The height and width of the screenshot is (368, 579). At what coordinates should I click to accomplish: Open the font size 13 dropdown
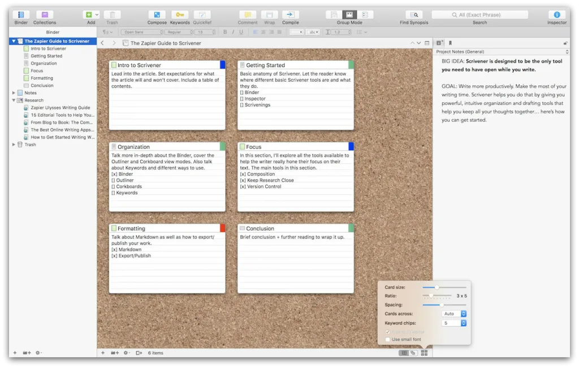pos(205,32)
